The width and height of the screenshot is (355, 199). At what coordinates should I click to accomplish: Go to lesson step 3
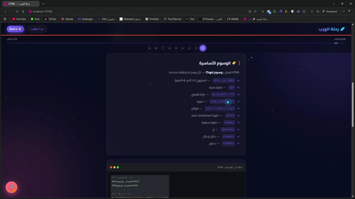pos(189,48)
